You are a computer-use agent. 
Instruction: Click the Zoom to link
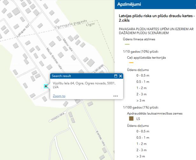59,96
